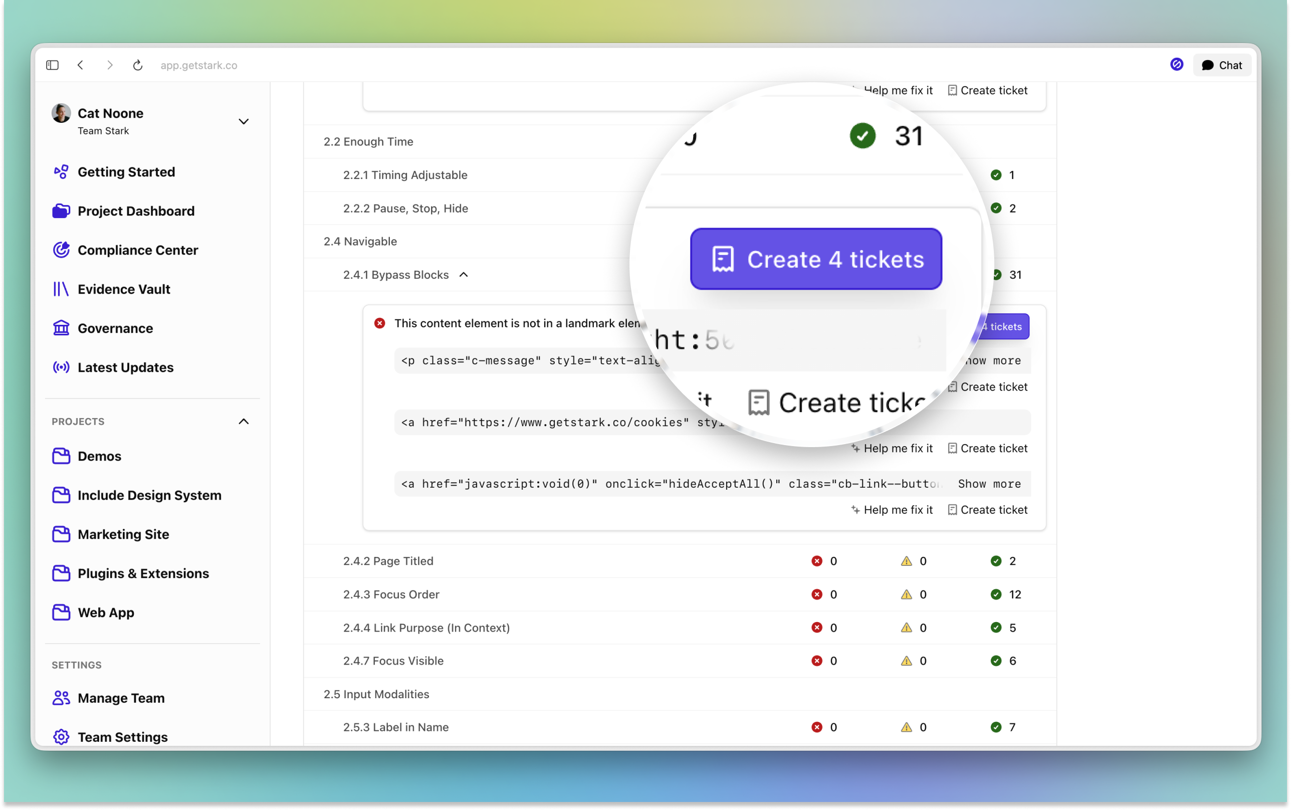The height and width of the screenshot is (810, 1291).
Task: Click Create ticket for cookies link snippet
Action: coord(987,449)
